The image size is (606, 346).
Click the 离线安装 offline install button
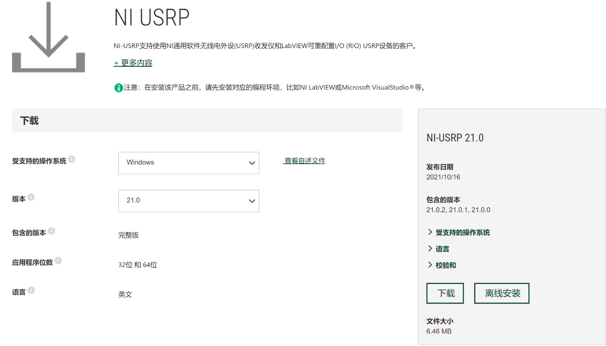click(501, 293)
